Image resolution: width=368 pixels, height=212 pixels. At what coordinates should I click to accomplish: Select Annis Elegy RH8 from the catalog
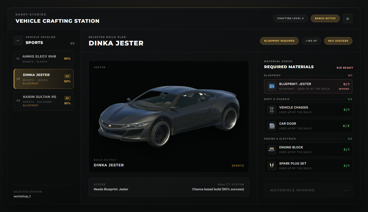click(44, 59)
